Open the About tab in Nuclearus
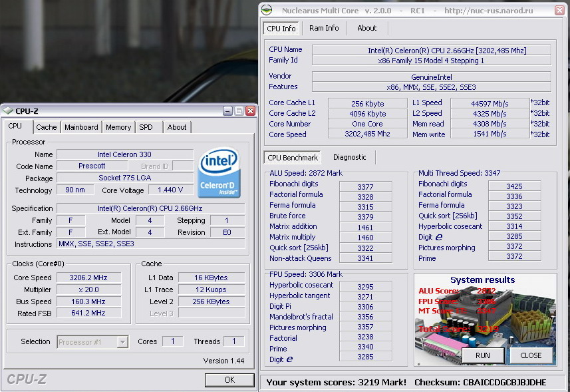Viewport: 570px width, 392px height. (x=366, y=28)
